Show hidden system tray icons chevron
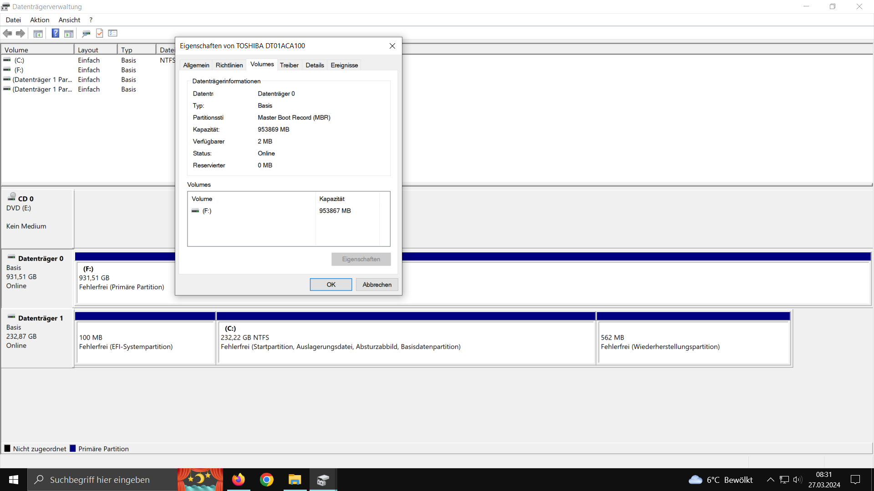The width and height of the screenshot is (874, 491). [x=770, y=480]
